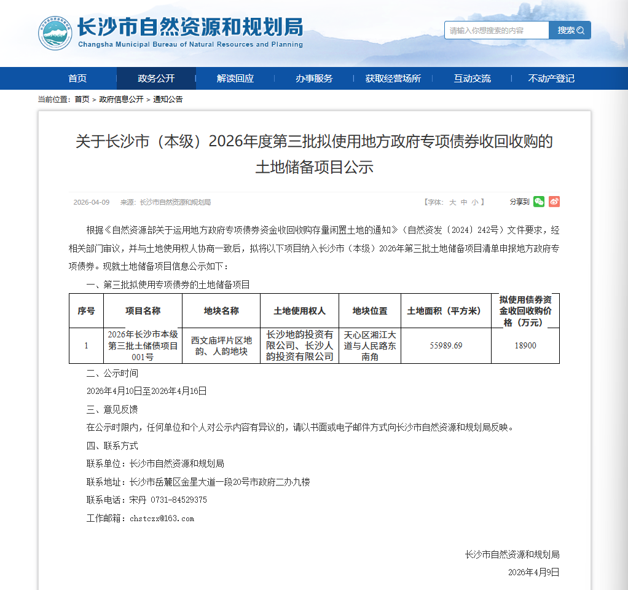Open the 政务公开 navigation tab
628x590 pixels.
coord(156,79)
